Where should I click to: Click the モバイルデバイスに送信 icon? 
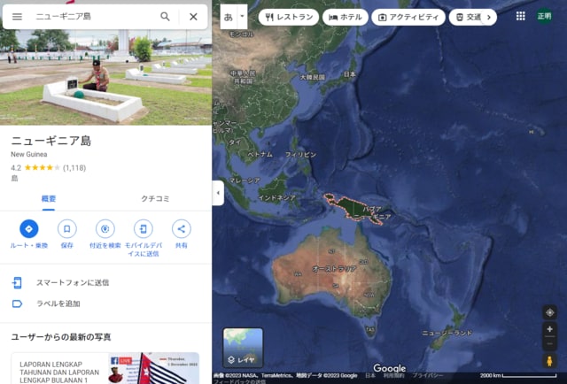pyautogui.click(x=144, y=228)
